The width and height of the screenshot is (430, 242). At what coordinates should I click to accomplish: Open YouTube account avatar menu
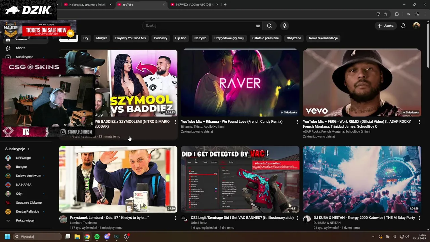(x=416, y=26)
